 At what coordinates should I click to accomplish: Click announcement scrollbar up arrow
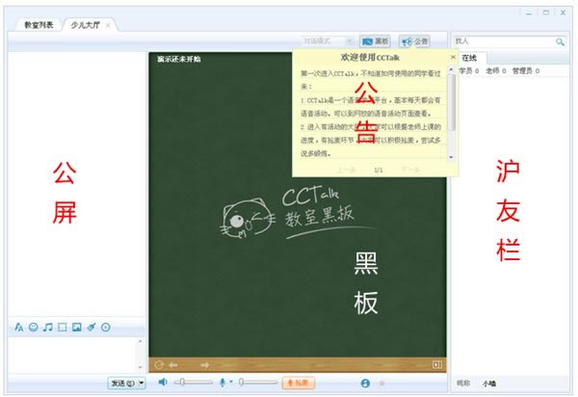451,69
